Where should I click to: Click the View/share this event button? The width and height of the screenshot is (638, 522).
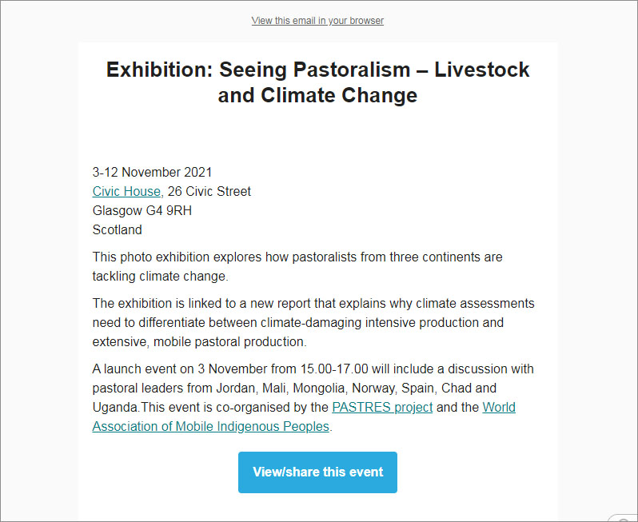317,472
